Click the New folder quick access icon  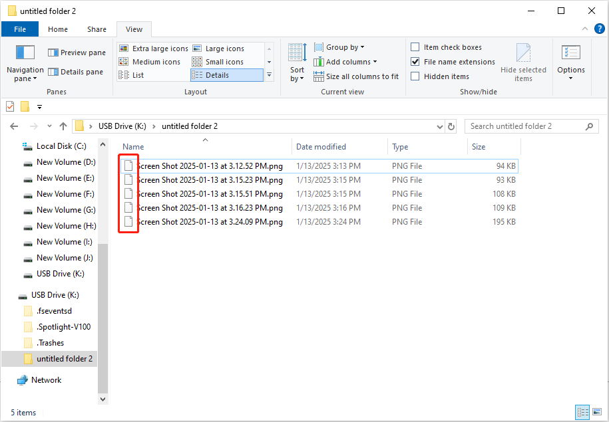[25, 106]
